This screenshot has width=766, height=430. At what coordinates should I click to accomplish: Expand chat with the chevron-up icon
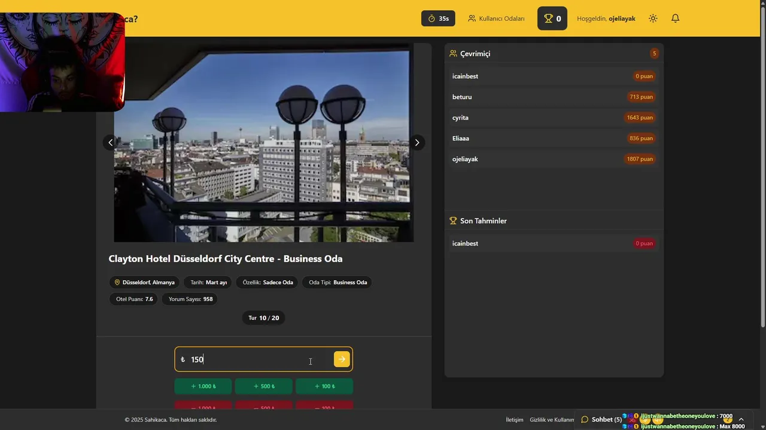[741, 420]
